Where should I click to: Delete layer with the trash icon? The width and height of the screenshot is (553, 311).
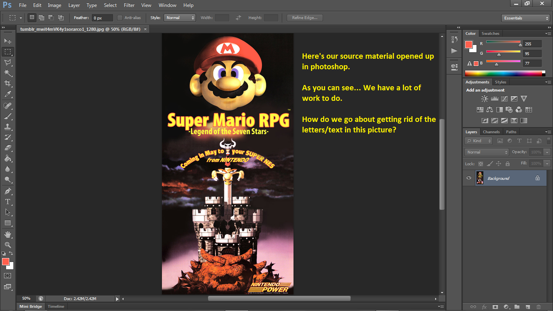coord(538,307)
